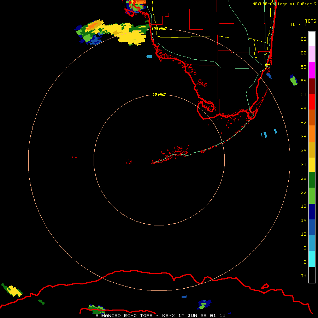Viewport: 318px width, 318px height.
Task: Click the '10' legend value
Action: pyautogui.click(x=304, y=234)
